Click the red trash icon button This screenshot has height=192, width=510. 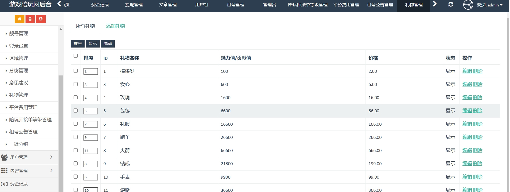click(x=30, y=19)
